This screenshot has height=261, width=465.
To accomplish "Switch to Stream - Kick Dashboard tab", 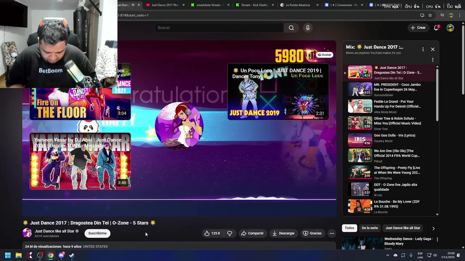I will (x=255, y=5).
